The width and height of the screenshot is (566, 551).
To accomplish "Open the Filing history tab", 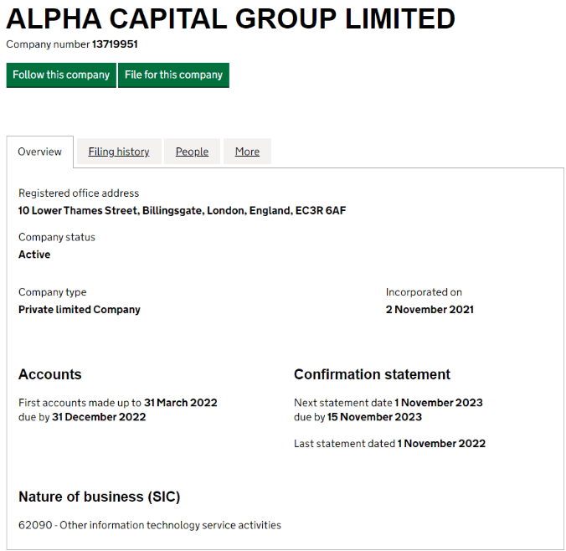I will point(119,152).
